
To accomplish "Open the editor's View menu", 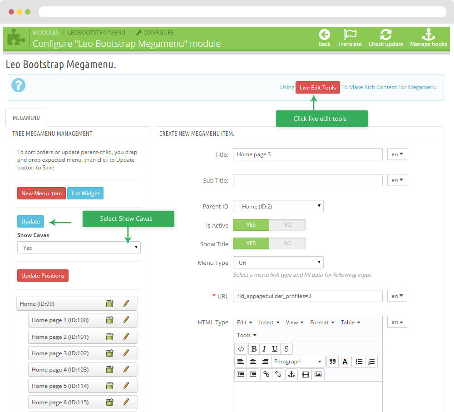I will click(295, 323).
